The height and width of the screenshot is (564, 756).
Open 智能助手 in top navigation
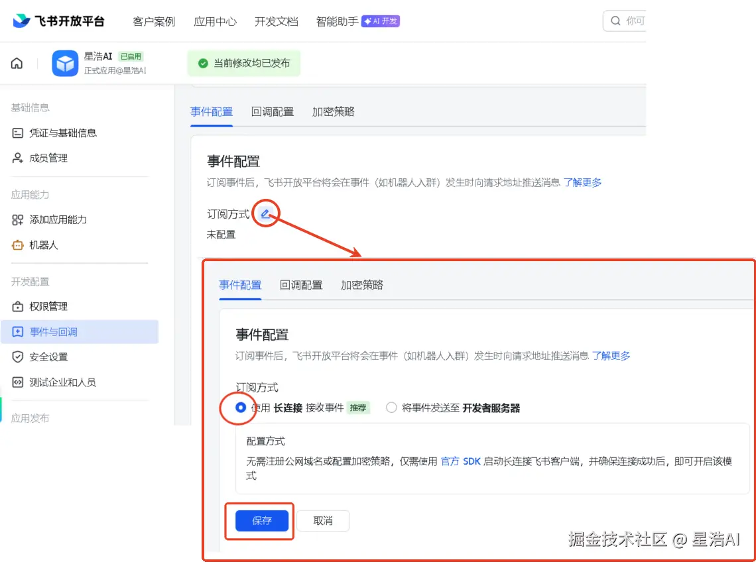[337, 21]
